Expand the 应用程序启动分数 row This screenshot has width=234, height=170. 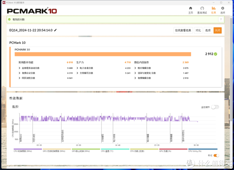click(x=19, y=68)
